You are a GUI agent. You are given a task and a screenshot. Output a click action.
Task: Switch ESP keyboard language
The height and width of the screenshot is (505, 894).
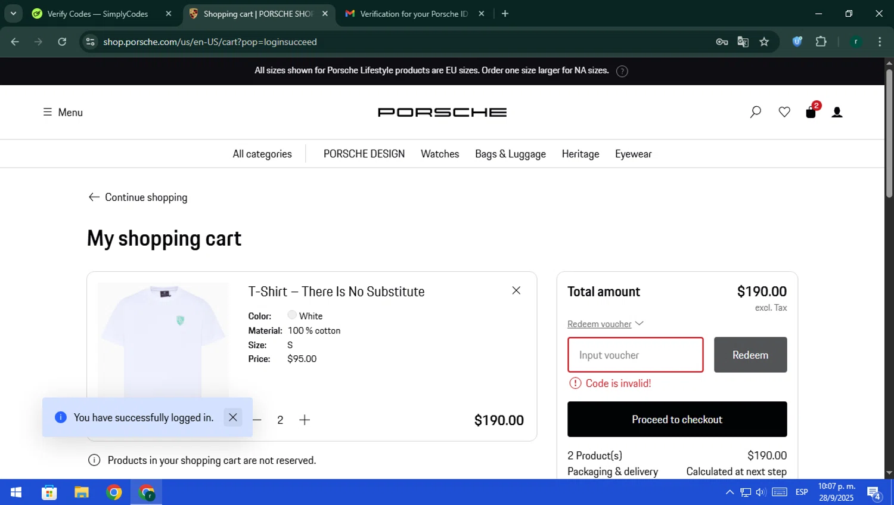802,492
